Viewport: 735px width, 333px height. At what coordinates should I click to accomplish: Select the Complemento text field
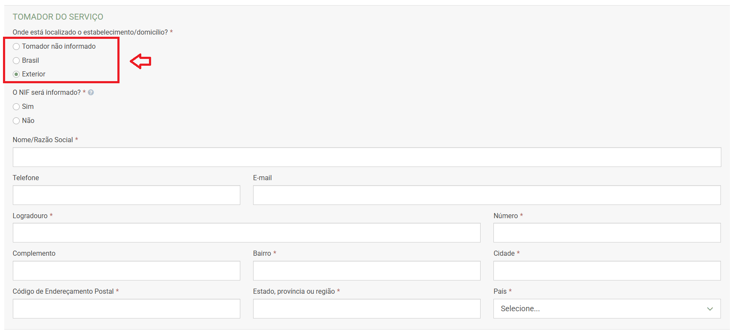tap(126, 271)
